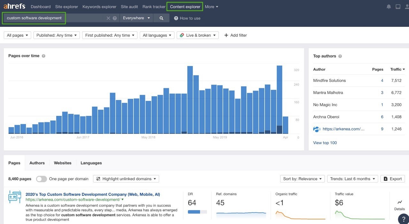Click the Pages over time help icon
This screenshot has width=409, height=224.
coord(43,56)
